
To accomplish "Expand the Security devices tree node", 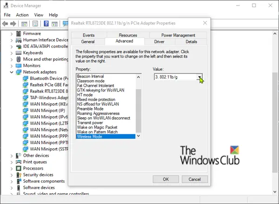I will (12, 175).
